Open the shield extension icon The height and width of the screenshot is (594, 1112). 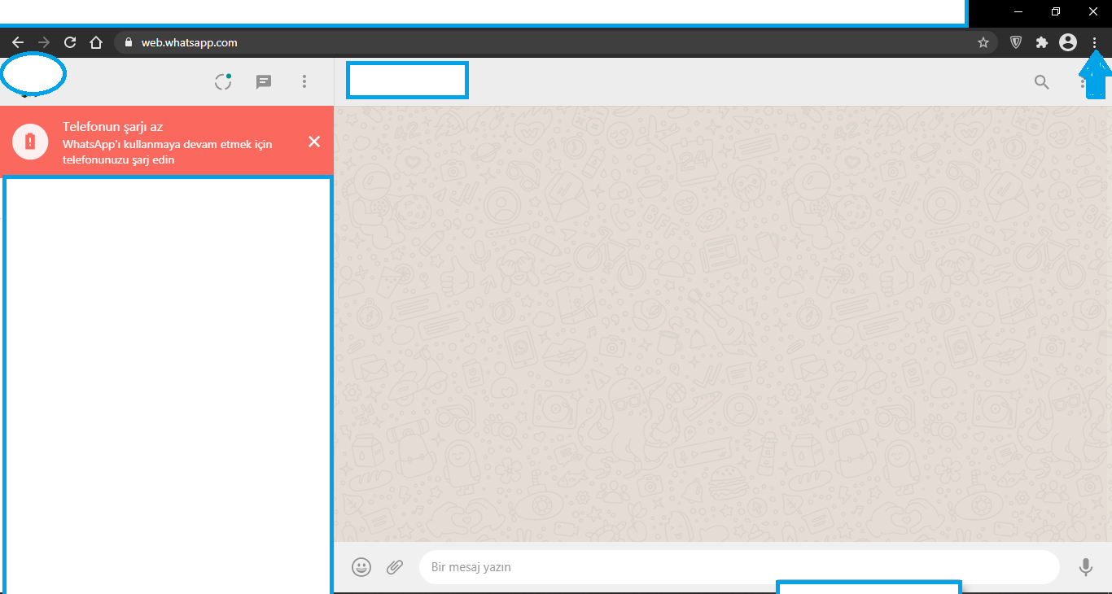(x=1016, y=42)
